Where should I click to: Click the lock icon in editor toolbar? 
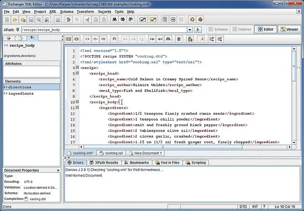[x=190, y=39]
